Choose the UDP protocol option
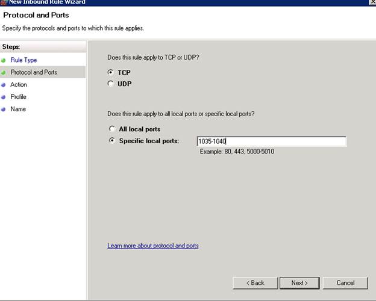 pyautogui.click(x=110, y=84)
